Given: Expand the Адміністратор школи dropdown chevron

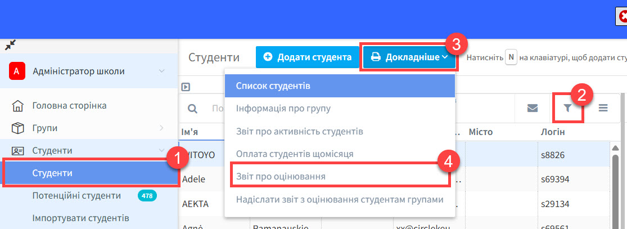Looking at the screenshot, I should [161, 71].
